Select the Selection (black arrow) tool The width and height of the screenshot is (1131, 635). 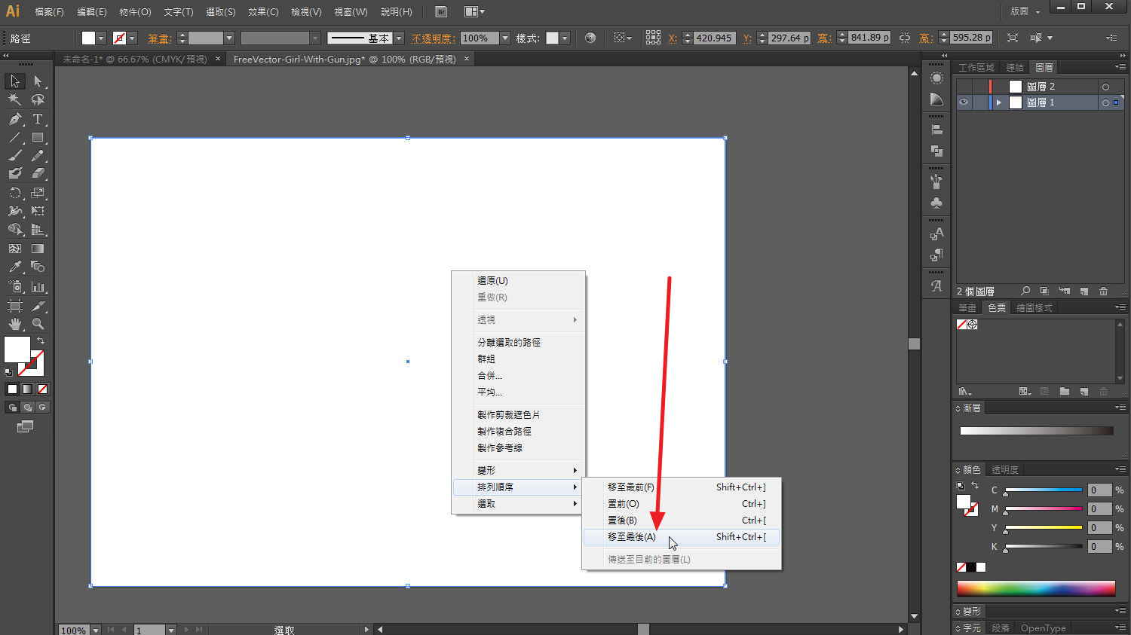click(15, 81)
